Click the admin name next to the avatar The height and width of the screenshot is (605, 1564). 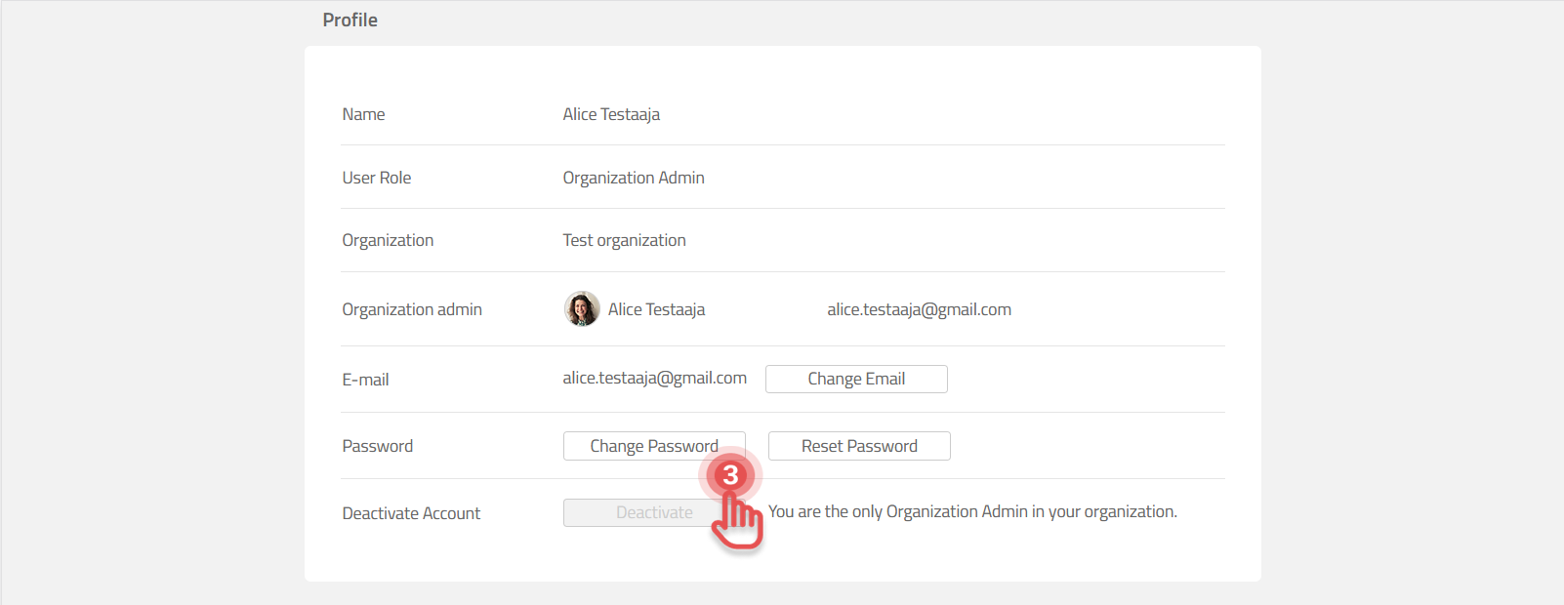coord(656,309)
